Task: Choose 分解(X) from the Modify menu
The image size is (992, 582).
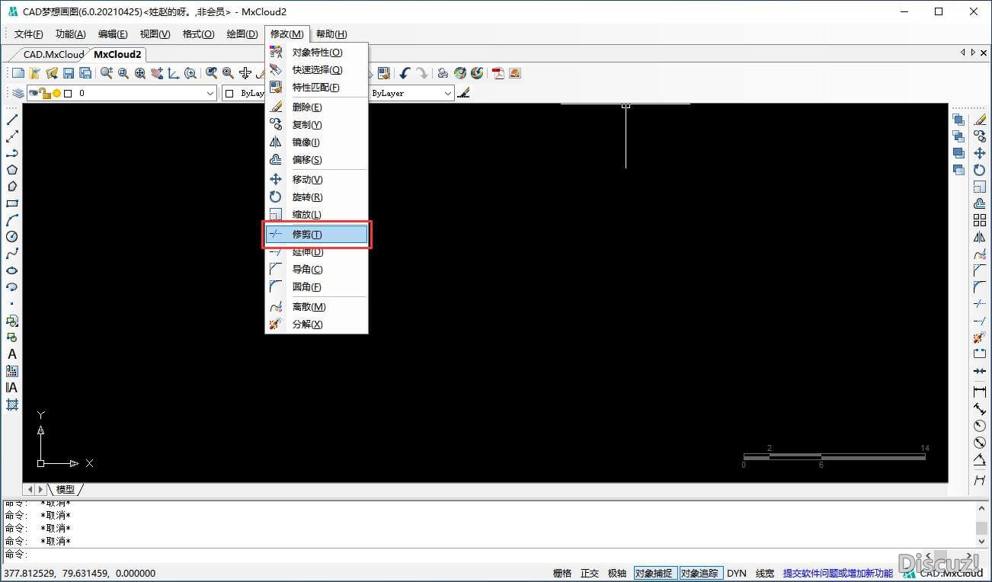Action: coord(316,325)
